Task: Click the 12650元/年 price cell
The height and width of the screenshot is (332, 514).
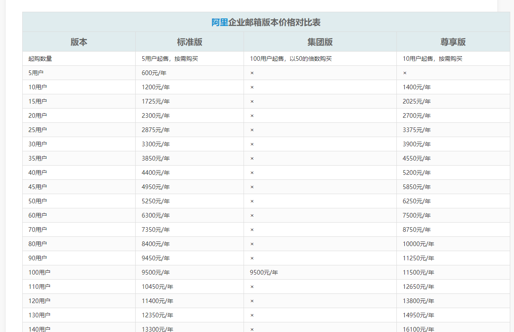Action: [418, 287]
